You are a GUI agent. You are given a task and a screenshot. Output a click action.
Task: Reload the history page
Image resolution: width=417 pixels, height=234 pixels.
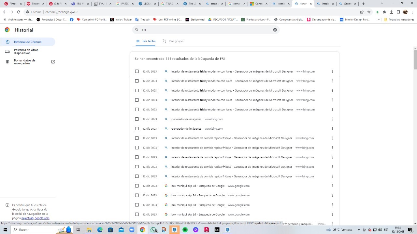[19, 12]
